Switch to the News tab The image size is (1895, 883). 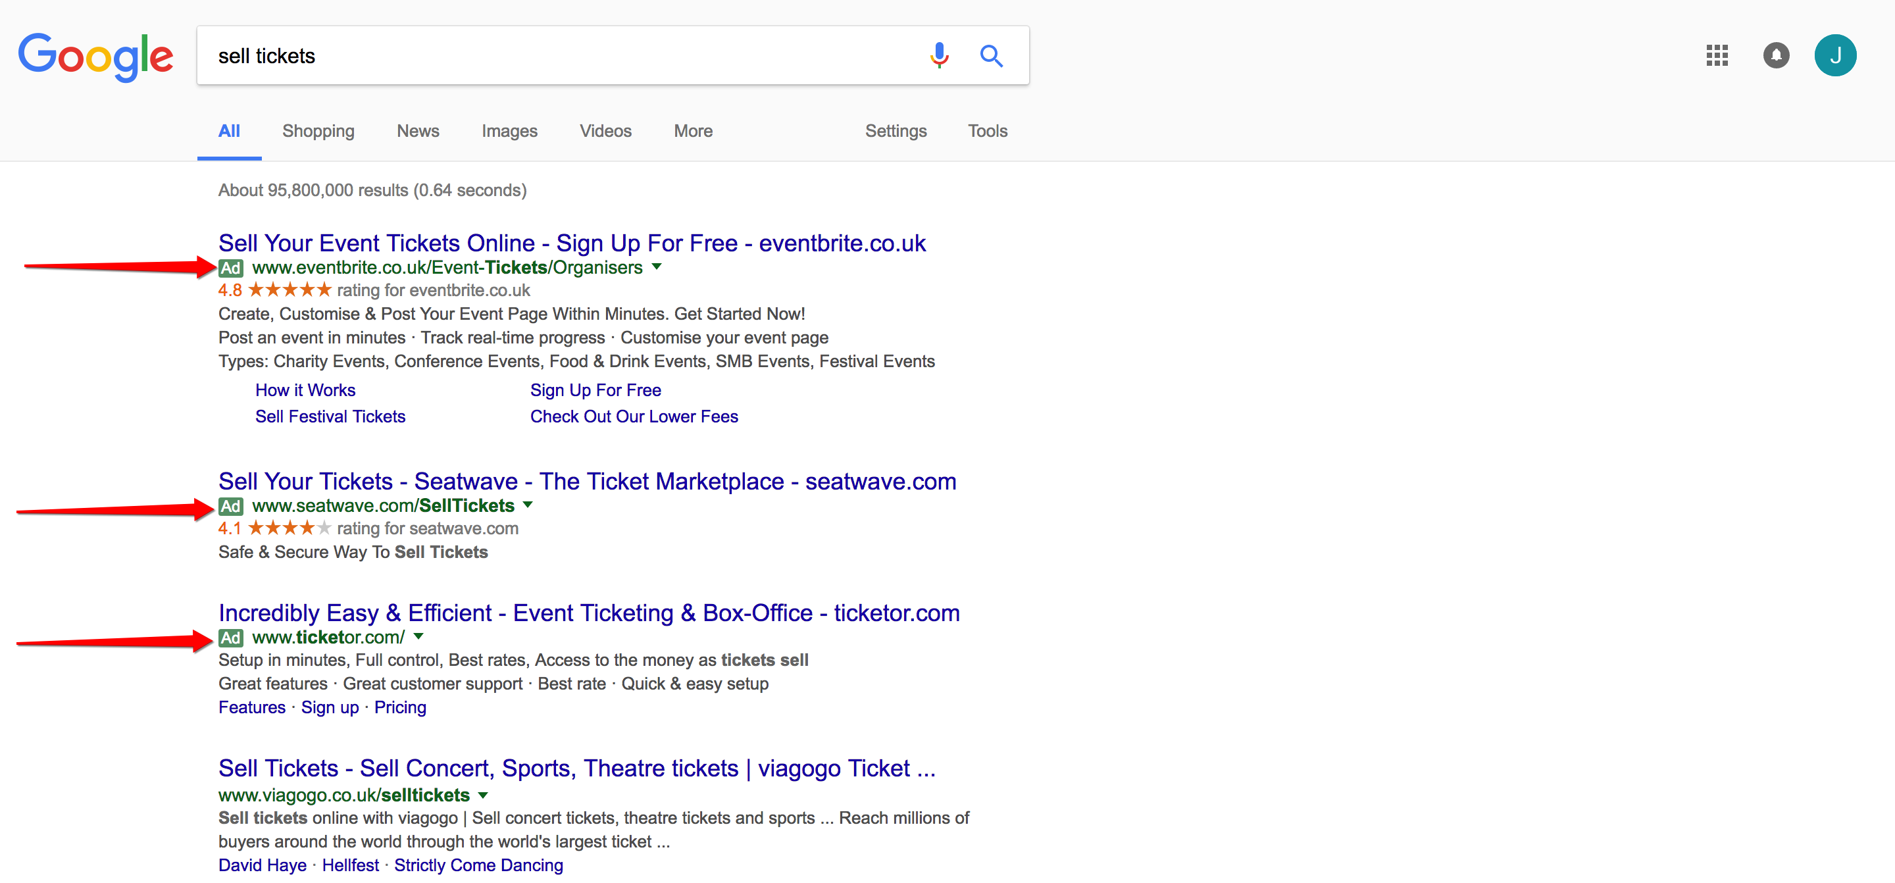(x=418, y=131)
